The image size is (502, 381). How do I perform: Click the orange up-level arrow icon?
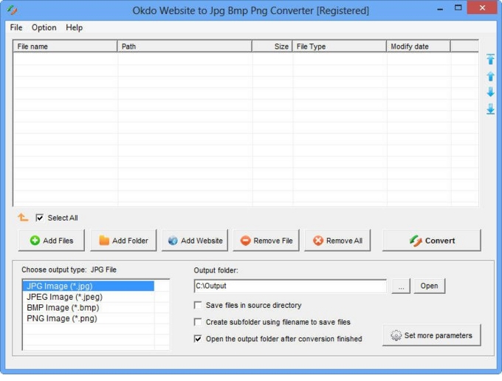[x=23, y=217]
